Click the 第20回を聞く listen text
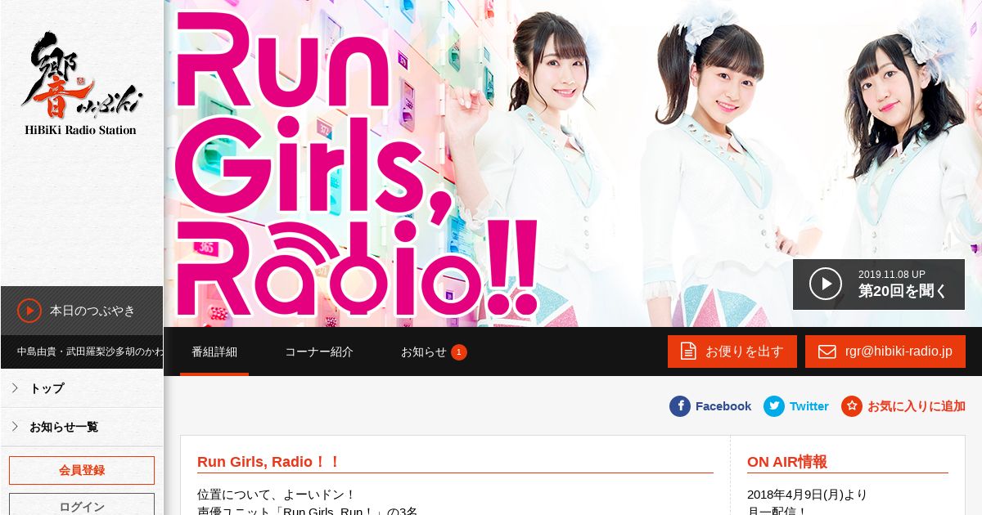The image size is (982, 515). [903, 291]
